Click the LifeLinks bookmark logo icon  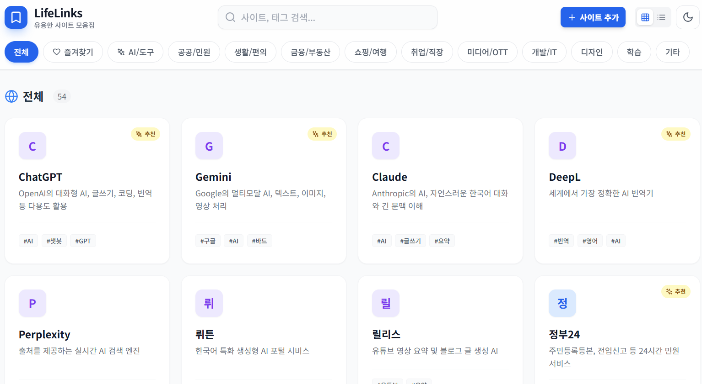tap(16, 17)
